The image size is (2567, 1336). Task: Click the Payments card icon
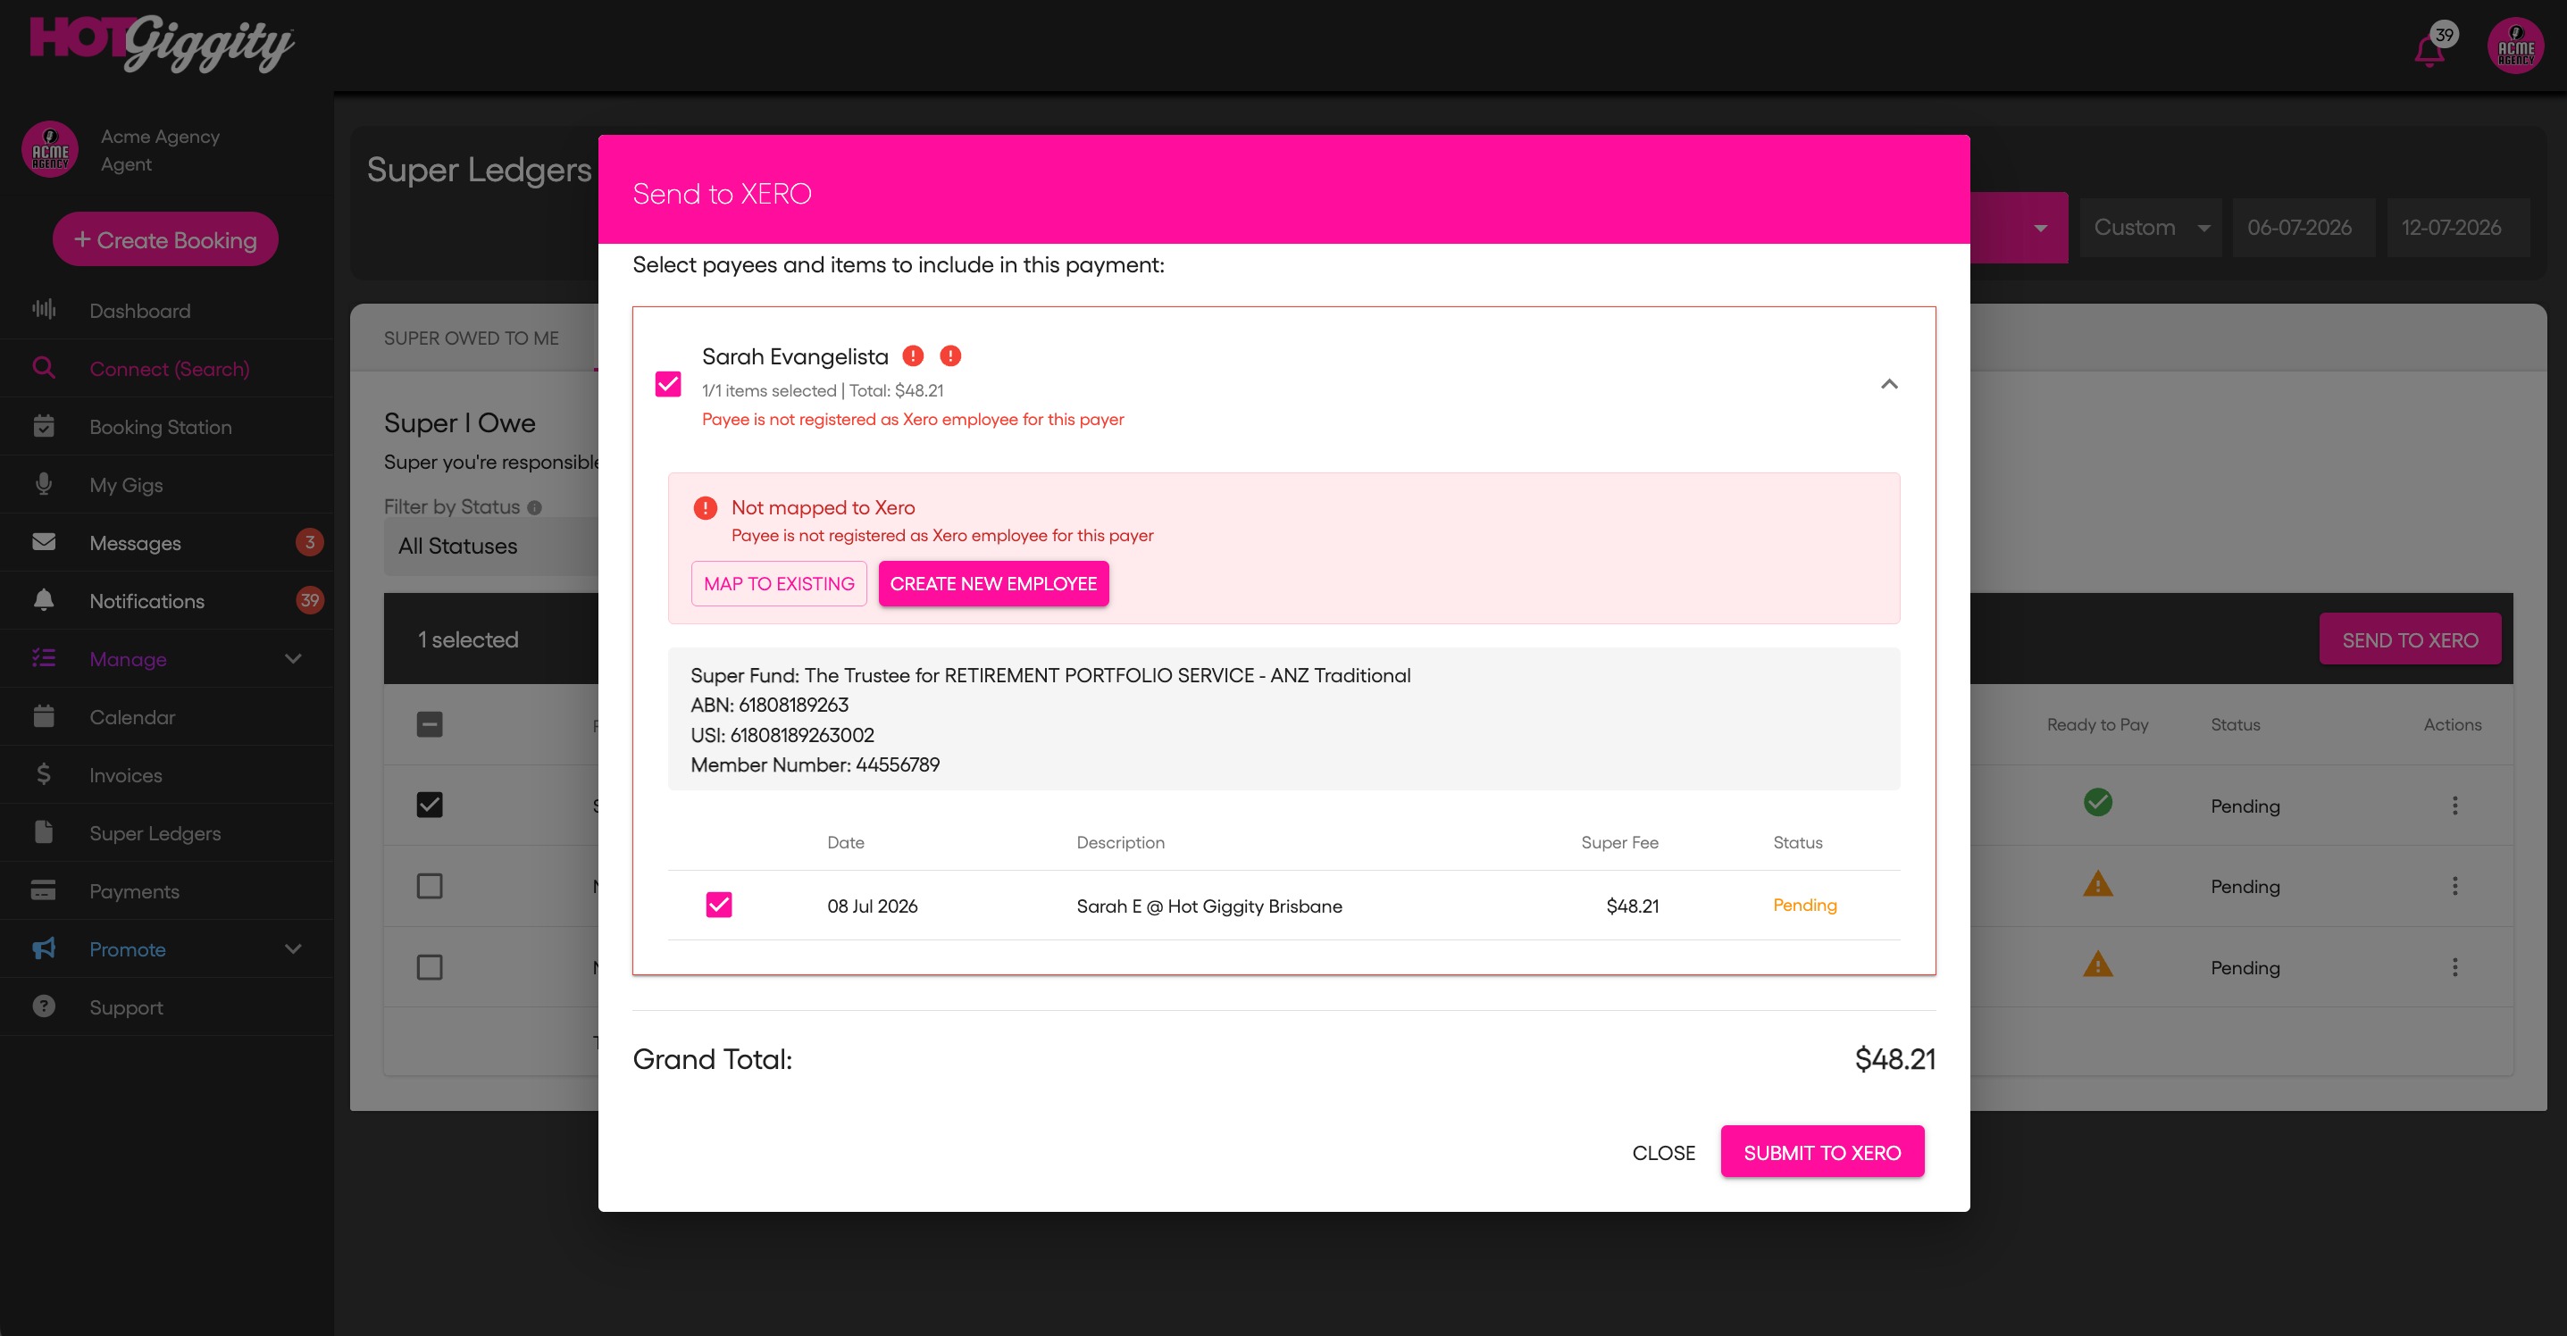(x=44, y=889)
